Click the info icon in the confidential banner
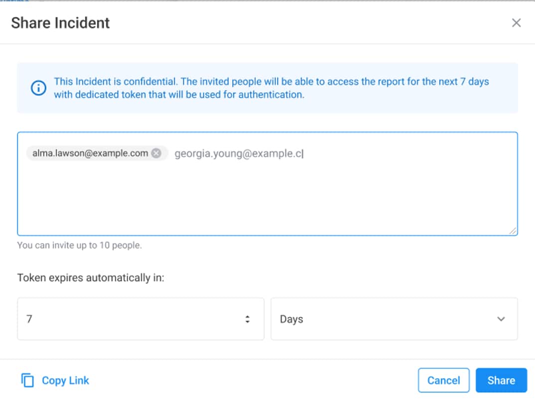Screen dimensions: 535x400 tap(38, 88)
